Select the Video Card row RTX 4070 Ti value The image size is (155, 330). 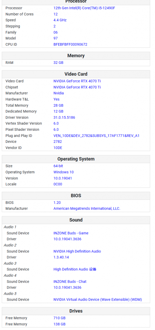pyautogui.click(x=77, y=81)
